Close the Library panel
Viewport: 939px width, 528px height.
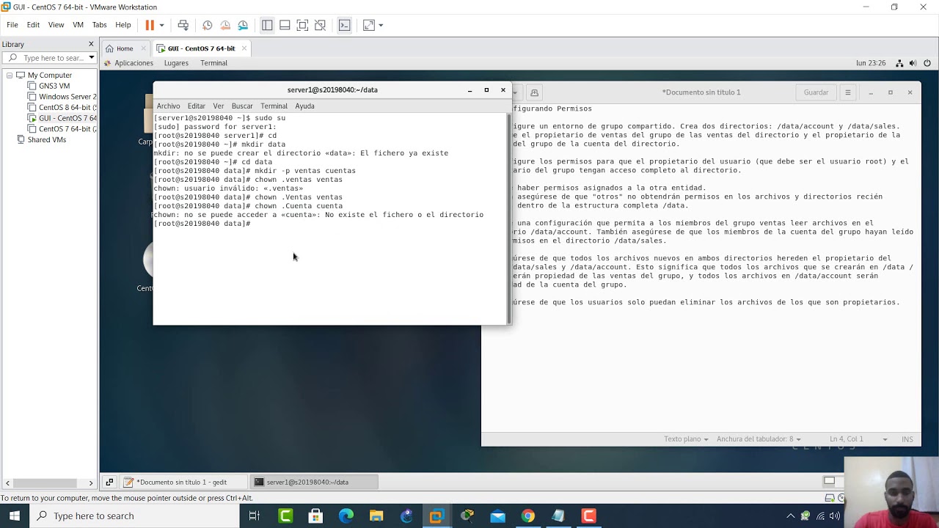(91, 44)
